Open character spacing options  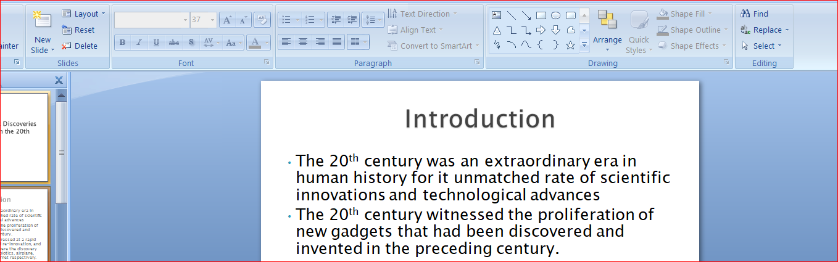(210, 43)
